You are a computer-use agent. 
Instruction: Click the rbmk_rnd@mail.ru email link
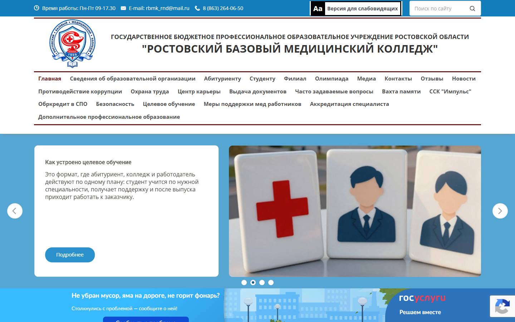click(168, 8)
